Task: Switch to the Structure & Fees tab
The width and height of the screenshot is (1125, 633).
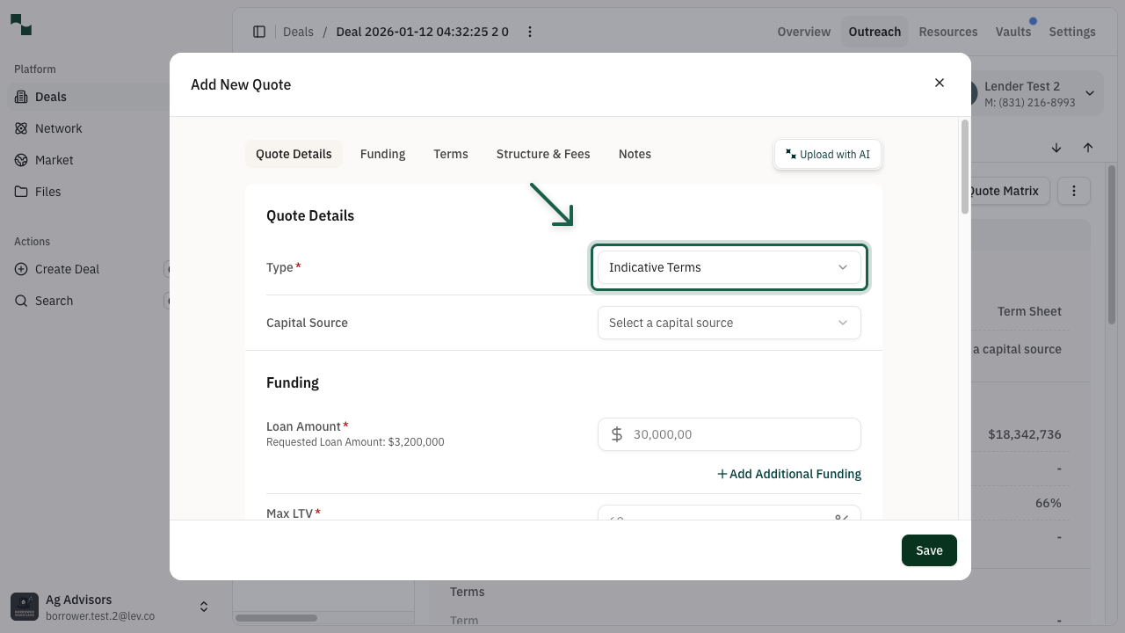Action: [x=542, y=154]
